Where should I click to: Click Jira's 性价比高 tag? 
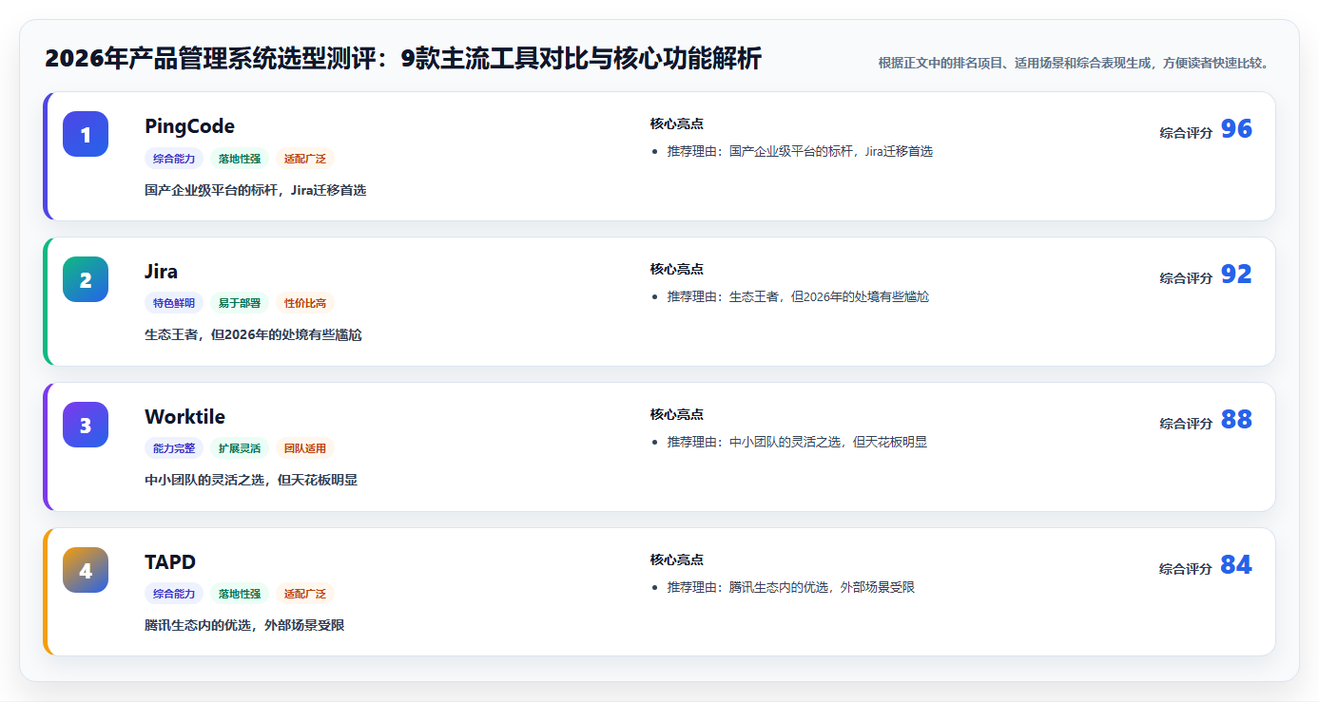[305, 303]
